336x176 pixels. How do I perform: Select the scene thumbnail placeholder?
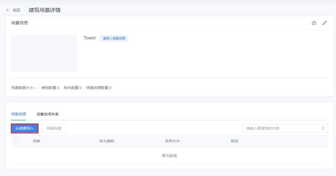(44, 53)
